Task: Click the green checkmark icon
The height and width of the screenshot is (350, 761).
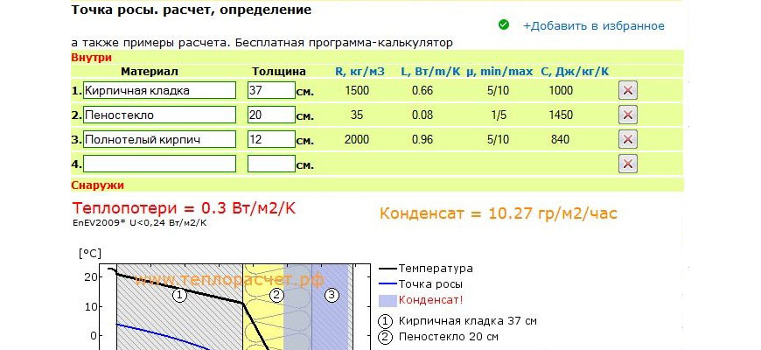Action: click(504, 25)
